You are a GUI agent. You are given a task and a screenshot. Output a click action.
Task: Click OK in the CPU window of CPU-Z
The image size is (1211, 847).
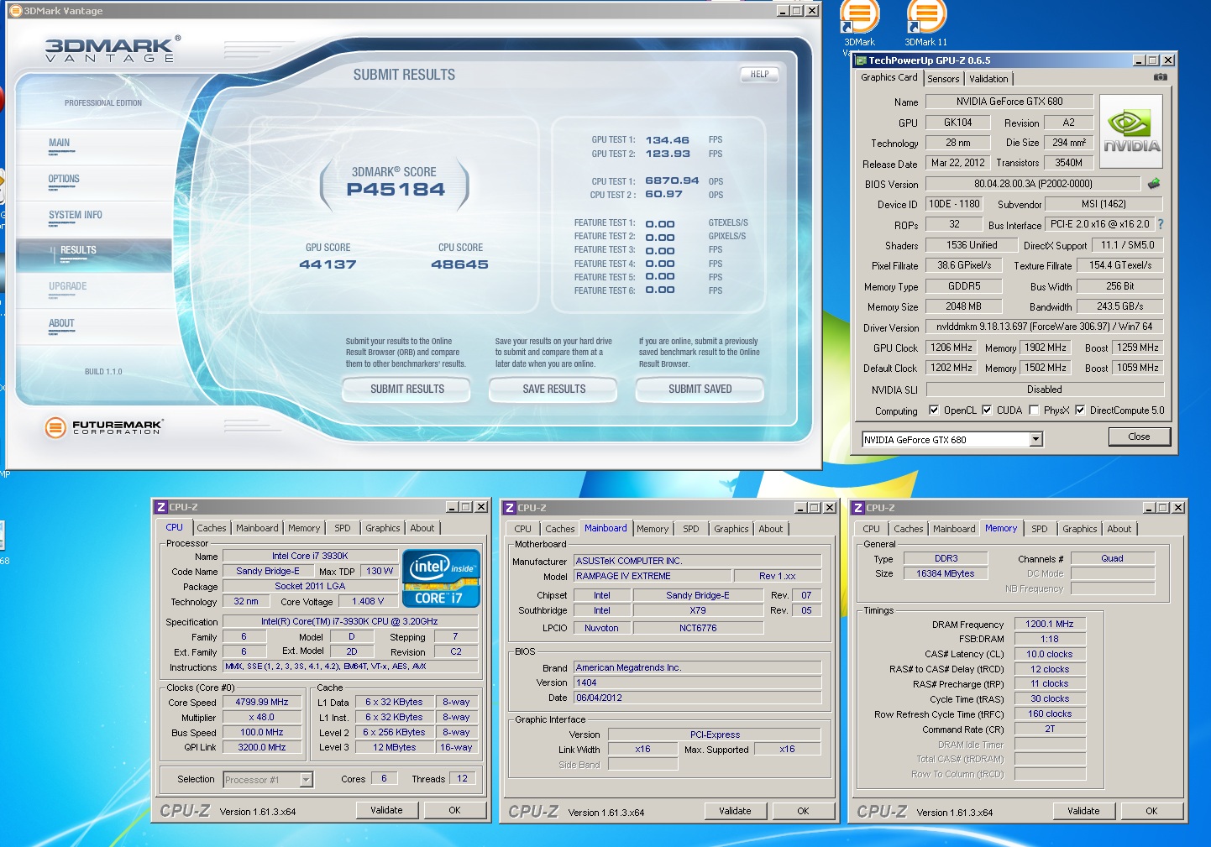click(454, 810)
